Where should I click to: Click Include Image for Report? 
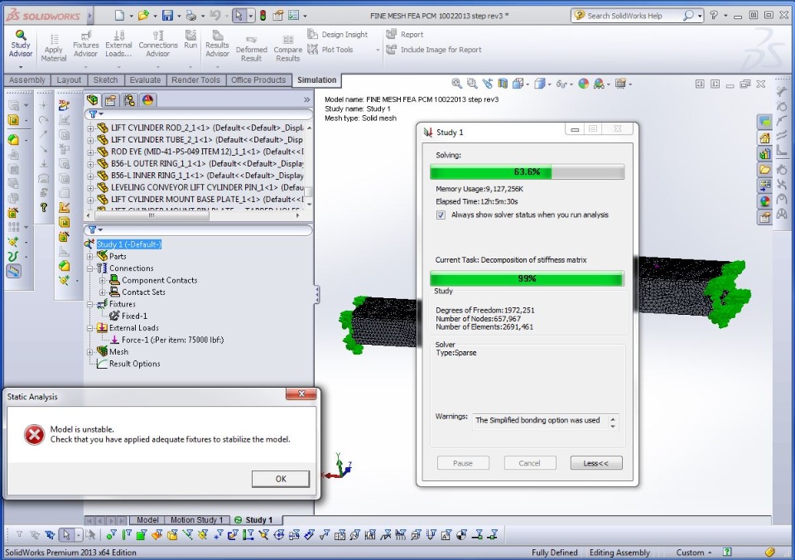coord(433,50)
